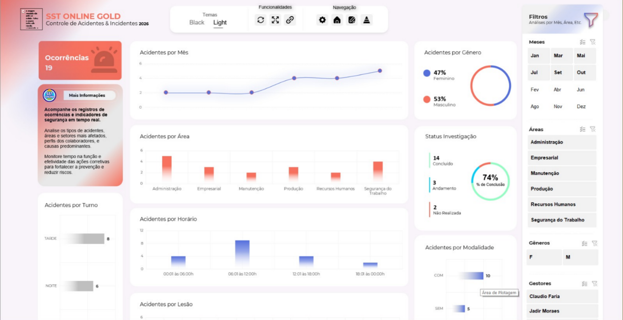This screenshot has width=623, height=320.
Task: Clear the Gestores filter selection
Action: (595, 284)
